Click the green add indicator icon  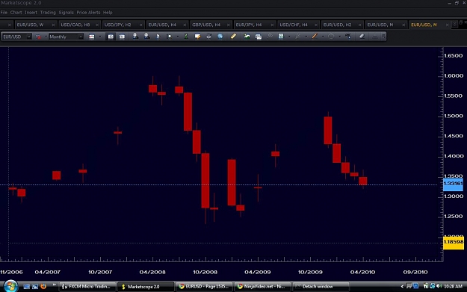point(247,37)
